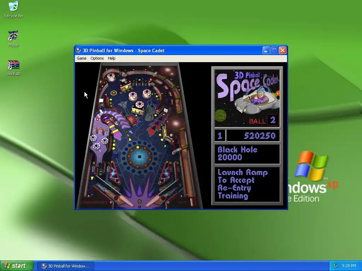This screenshot has height=271, width=362.
Task: Minimize the 3D Pinball window
Action: (266, 50)
